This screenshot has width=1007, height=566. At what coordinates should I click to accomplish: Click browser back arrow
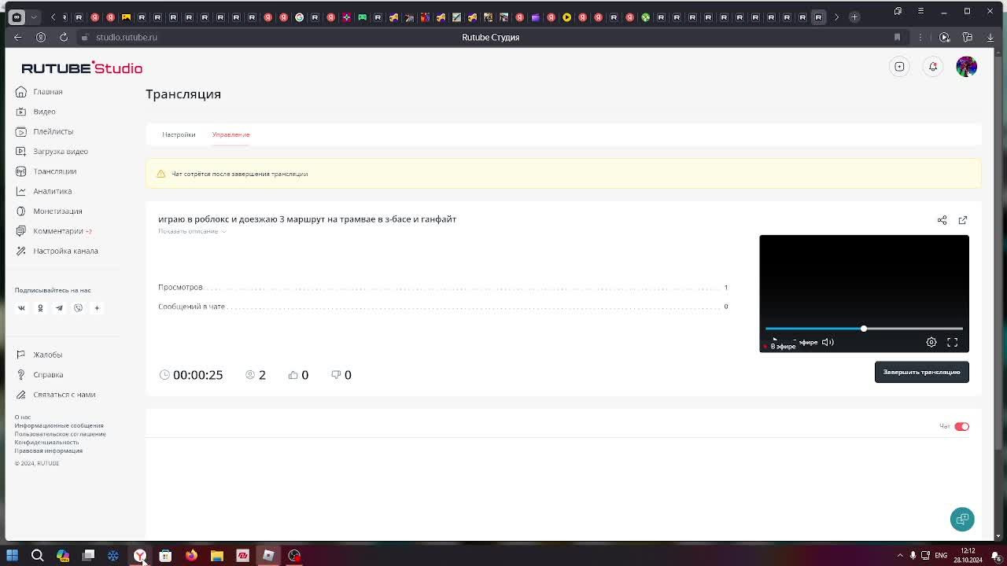click(x=18, y=37)
